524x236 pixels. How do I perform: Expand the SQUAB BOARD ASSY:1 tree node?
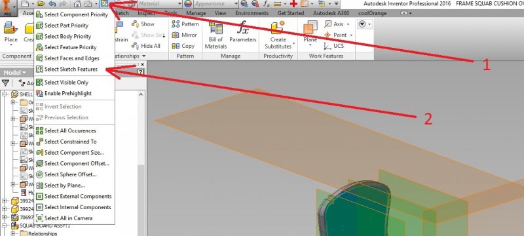5,226
